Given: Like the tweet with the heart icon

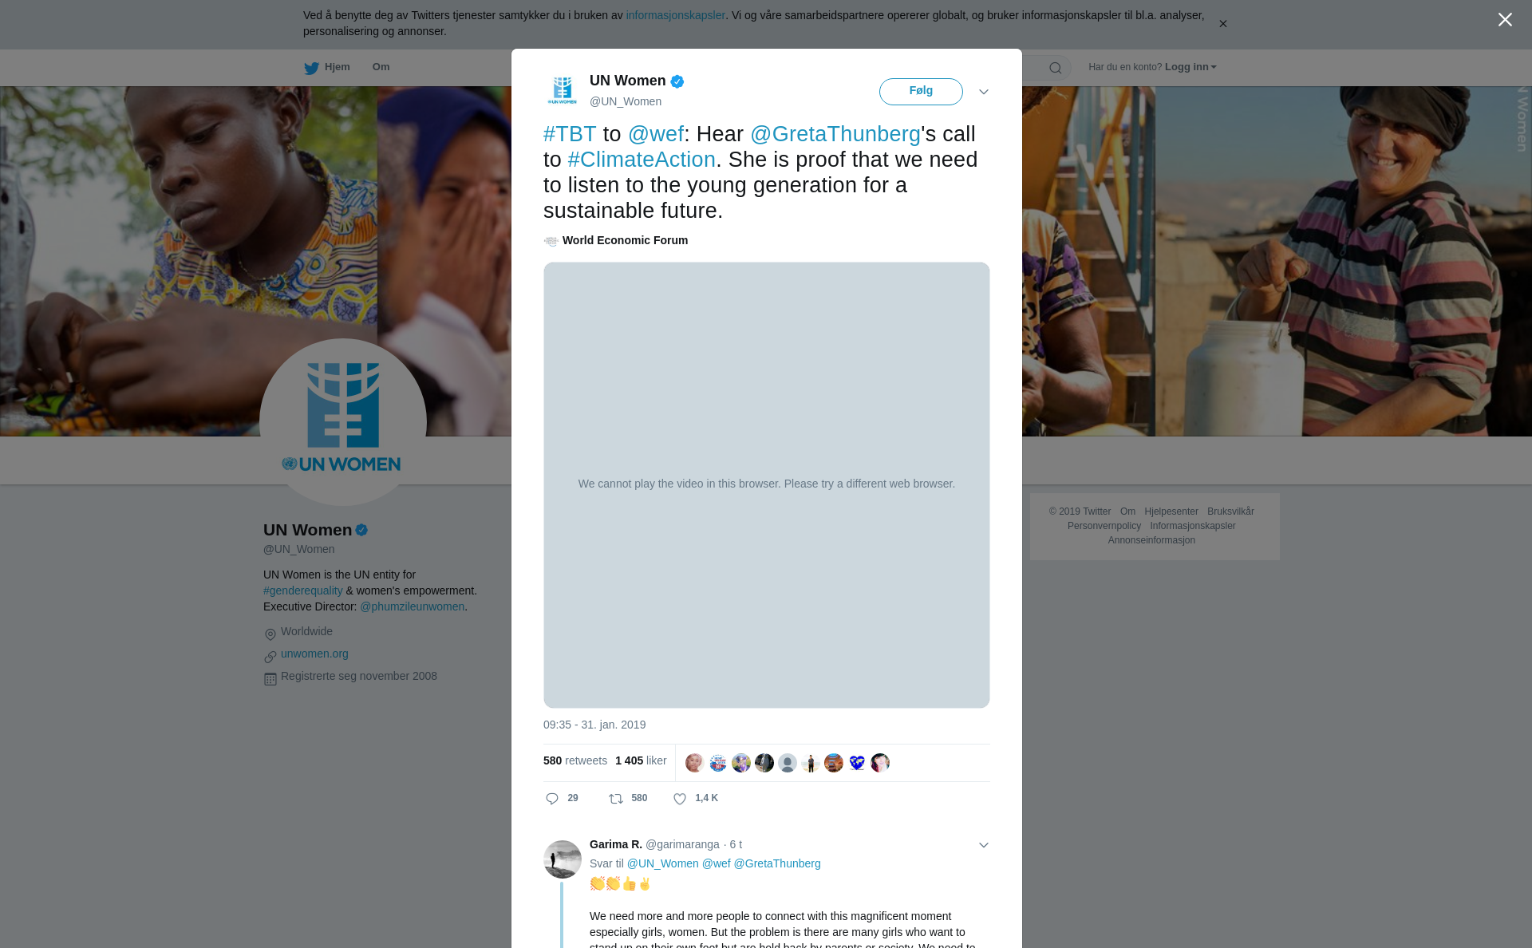Looking at the screenshot, I should point(680,799).
